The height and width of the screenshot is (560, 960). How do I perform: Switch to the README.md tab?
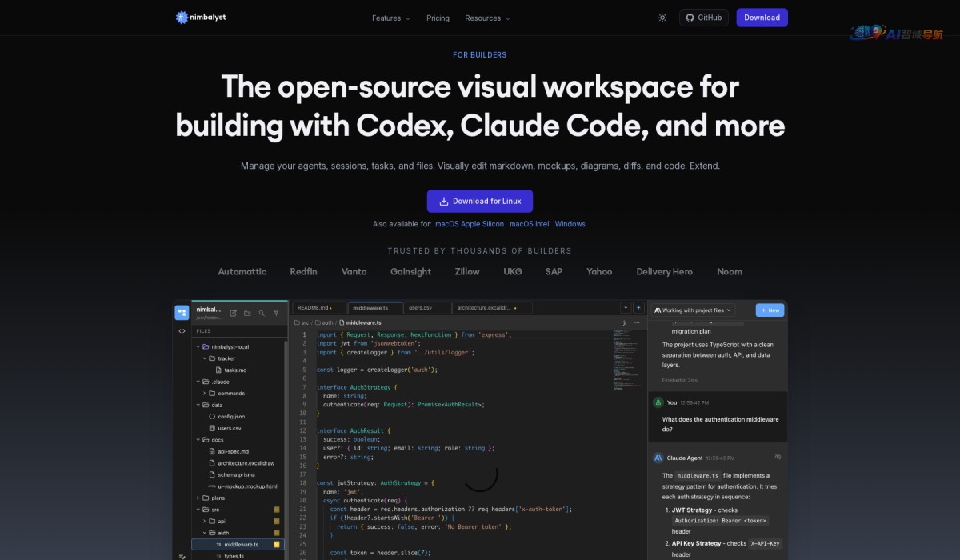click(x=318, y=308)
